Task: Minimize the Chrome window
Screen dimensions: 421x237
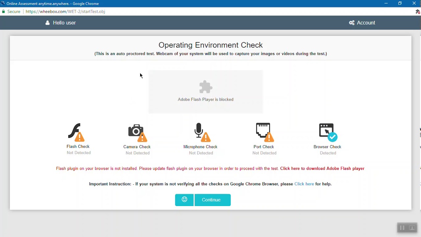Action: tap(386, 3)
